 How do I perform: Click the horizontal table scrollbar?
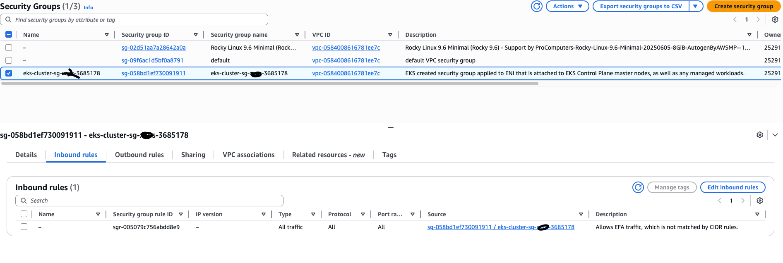tap(269, 84)
